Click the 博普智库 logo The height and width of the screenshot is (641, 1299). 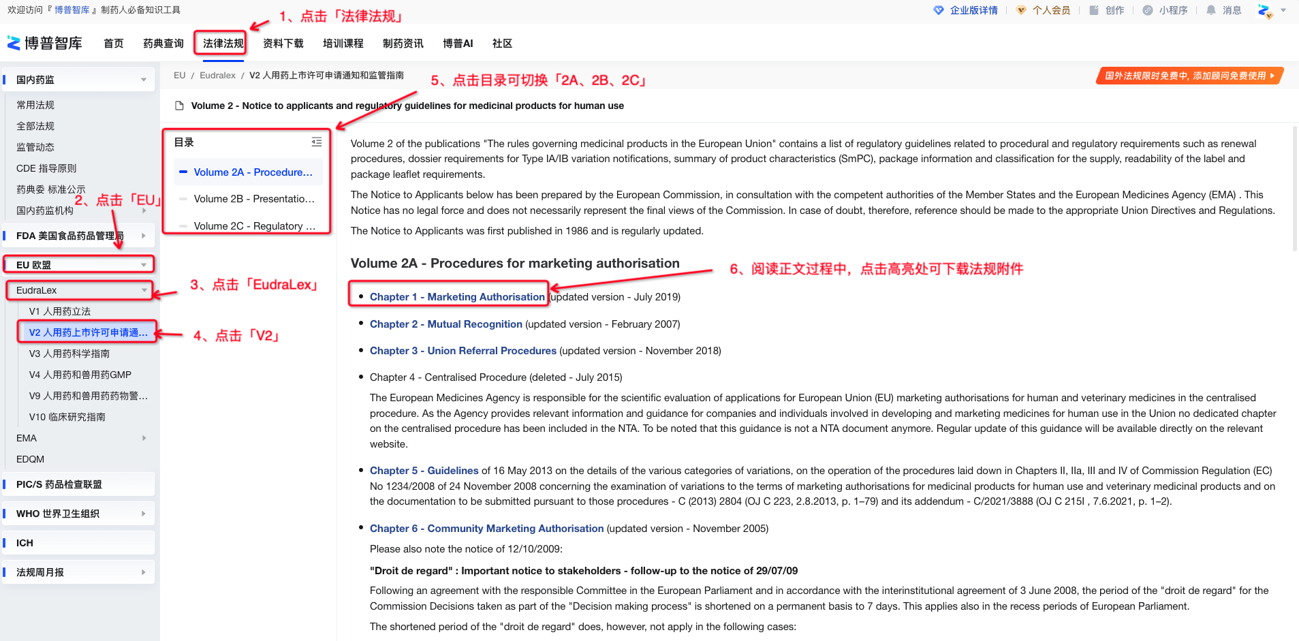tap(44, 43)
